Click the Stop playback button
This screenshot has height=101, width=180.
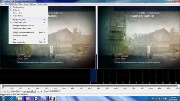1,91
